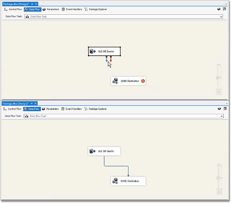Click the red error icon on ODBC Destination

pyautogui.click(x=143, y=81)
